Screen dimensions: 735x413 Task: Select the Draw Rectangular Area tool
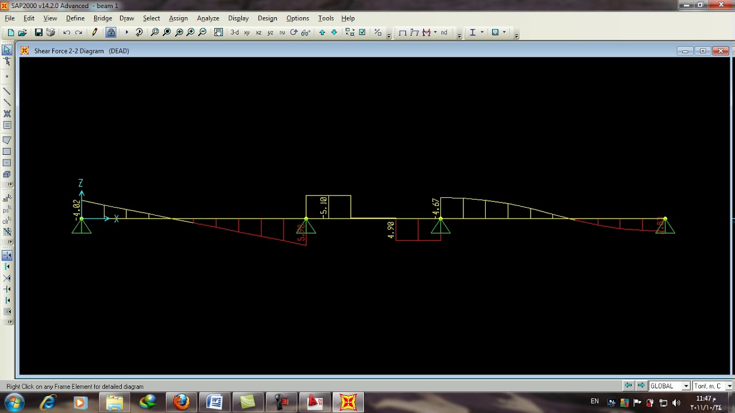pos(7,151)
